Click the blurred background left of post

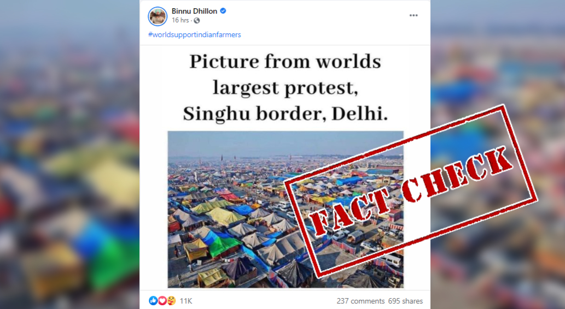(x=69, y=154)
